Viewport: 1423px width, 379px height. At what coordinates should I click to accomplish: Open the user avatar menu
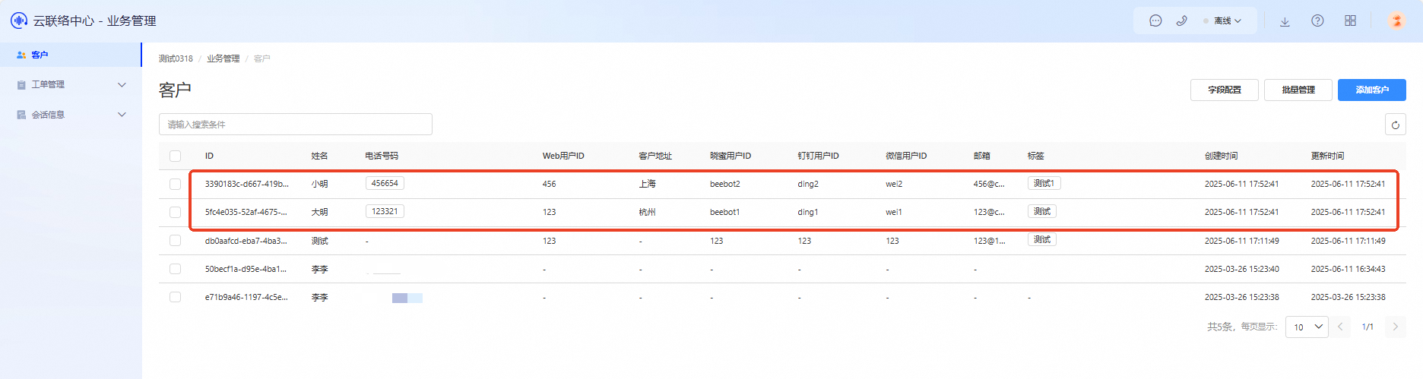(1396, 21)
